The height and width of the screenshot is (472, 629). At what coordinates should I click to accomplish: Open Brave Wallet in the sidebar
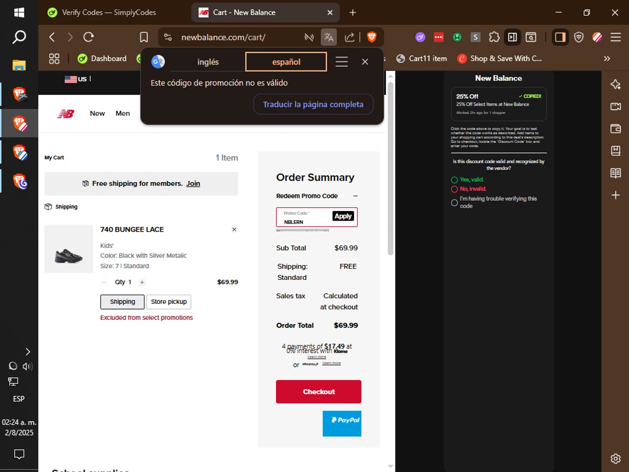[x=616, y=129]
